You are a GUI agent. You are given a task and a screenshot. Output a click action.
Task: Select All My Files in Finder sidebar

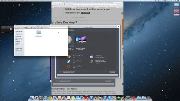coord(19,31)
